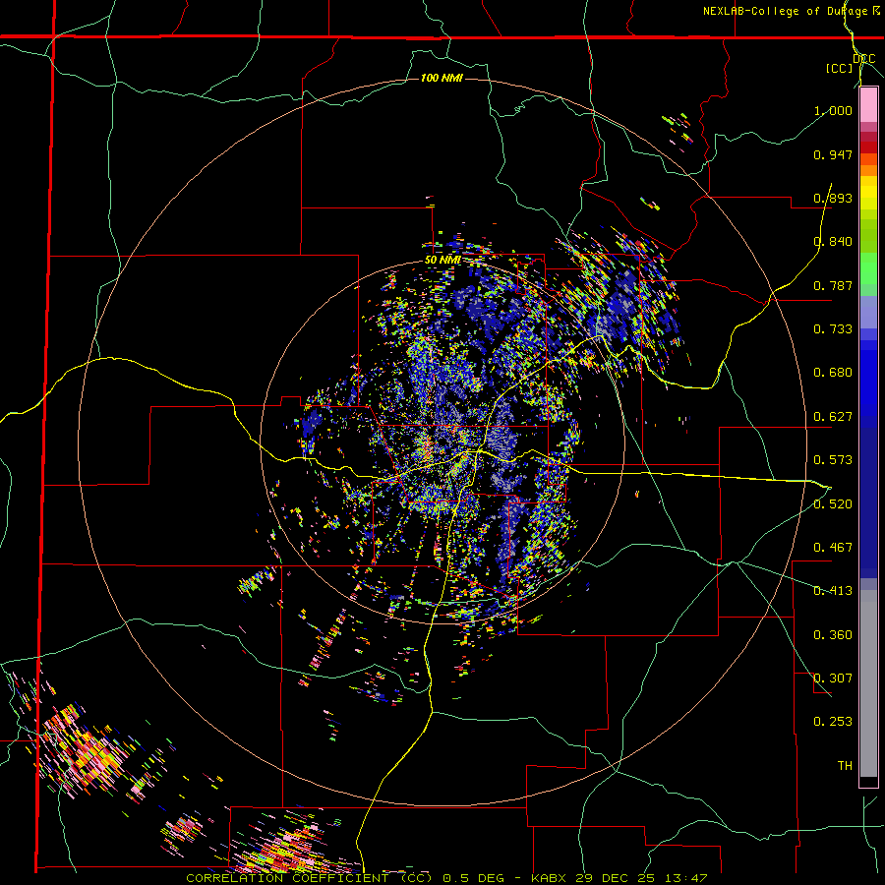Image resolution: width=885 pixels, height=885 pixels.
Task: Click the 0.840 scale label
Action: (833, 242)
